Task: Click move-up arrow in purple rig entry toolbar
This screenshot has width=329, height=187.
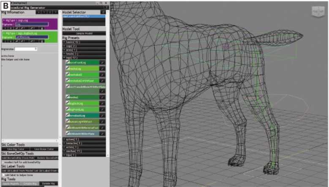Action: point(5,28)
